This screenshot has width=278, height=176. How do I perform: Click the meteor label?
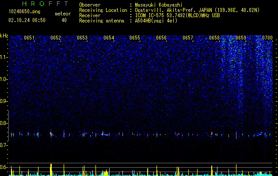[63, 14]
